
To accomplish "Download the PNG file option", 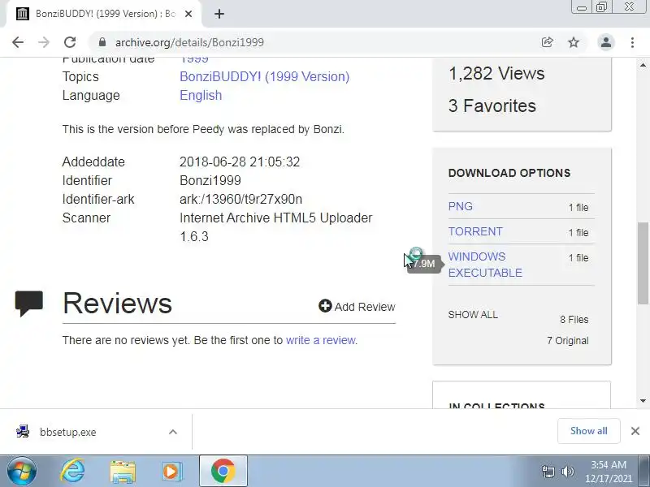I will 460,206.
